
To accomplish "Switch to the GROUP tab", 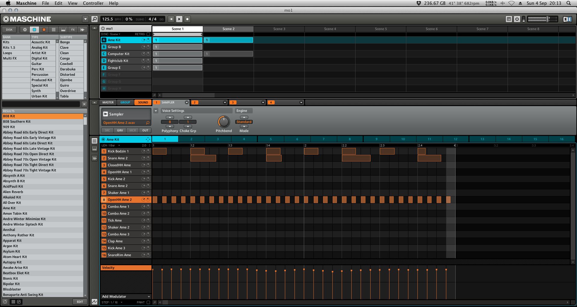I will click(125, 103).
